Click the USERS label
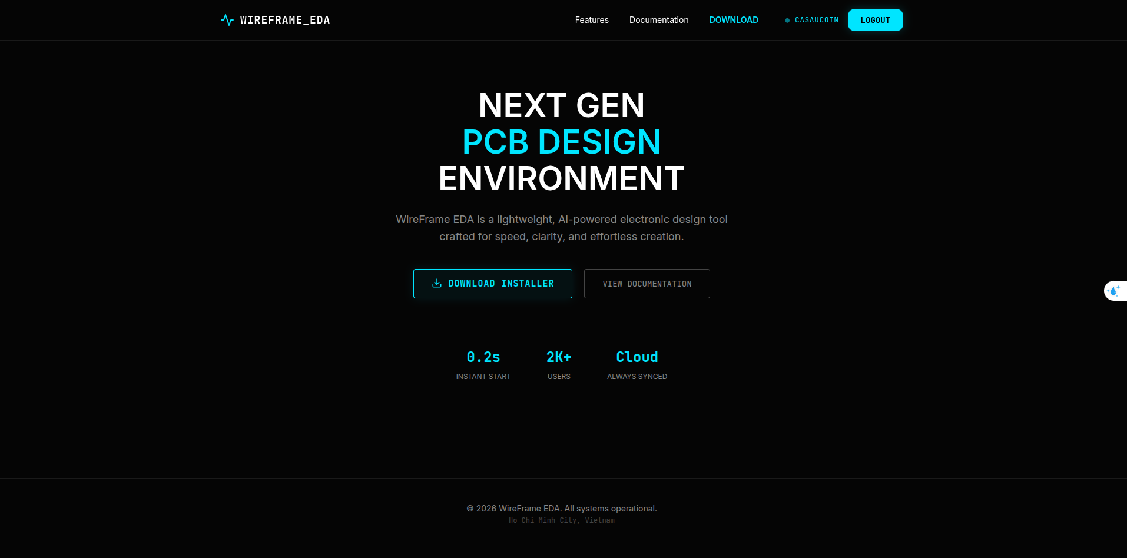This screenshot has height=558, width=1127. (559, 377)
